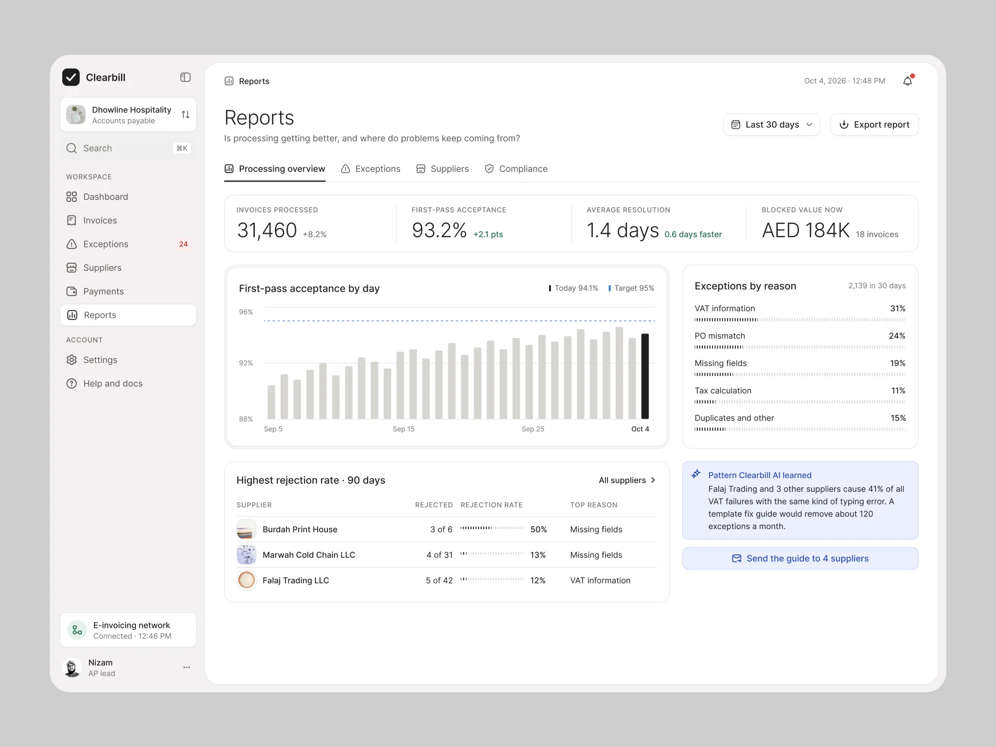This screenshot has width=996, height=747.
Task: Click the PO mismatch progress bar
Action: click(x=800, y=347)
